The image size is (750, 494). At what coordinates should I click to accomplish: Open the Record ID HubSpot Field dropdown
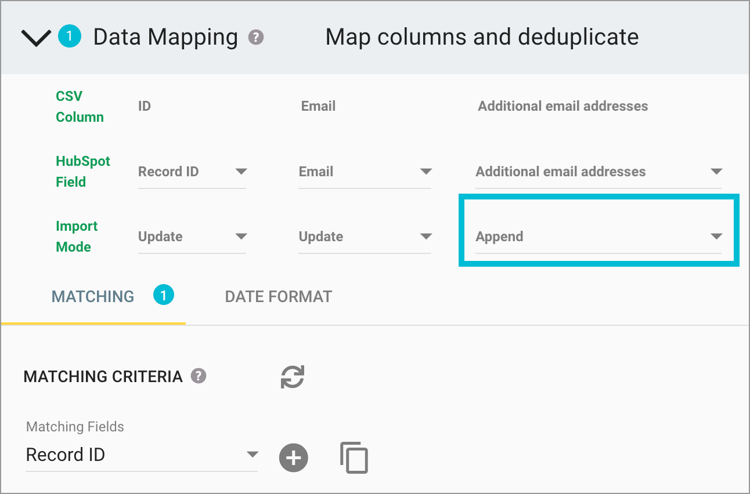[x=240, y=172]
